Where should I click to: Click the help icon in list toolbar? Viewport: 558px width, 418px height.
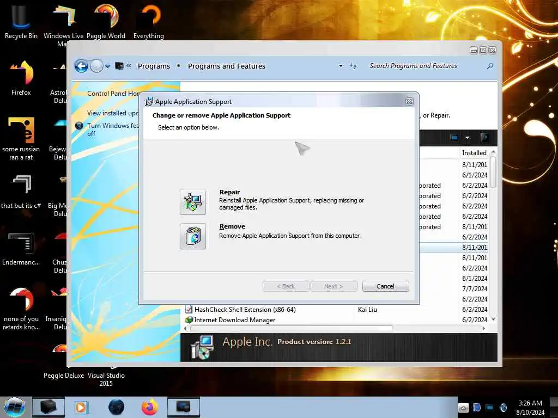click(x=484, y=138)
